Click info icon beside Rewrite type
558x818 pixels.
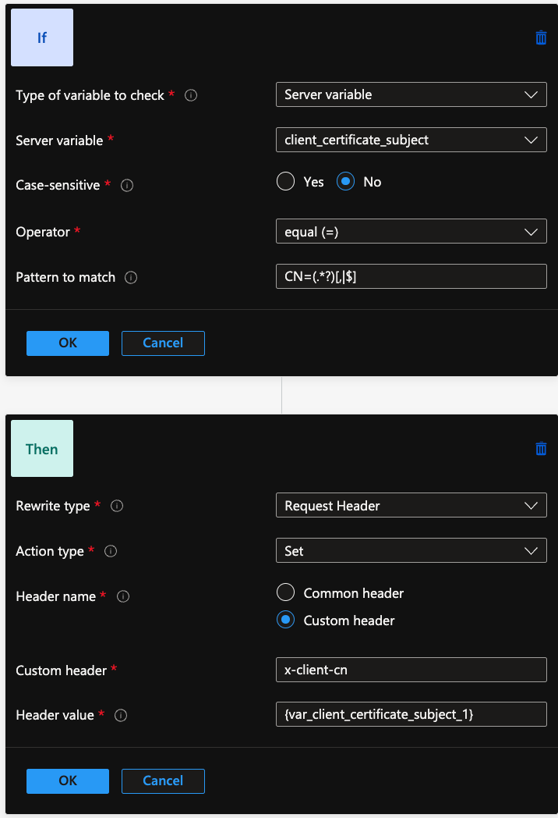[117, 506]
